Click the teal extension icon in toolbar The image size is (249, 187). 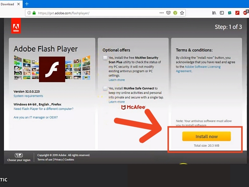(x=229, y=13)
